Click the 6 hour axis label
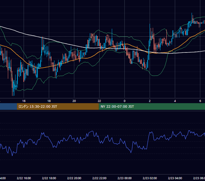Screen dimensions: 205x181 tap(200, 101)
